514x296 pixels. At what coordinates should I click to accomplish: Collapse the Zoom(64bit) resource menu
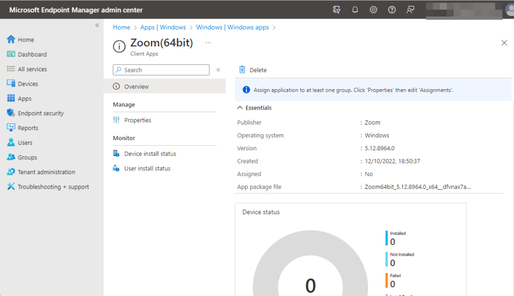(218, 70)
